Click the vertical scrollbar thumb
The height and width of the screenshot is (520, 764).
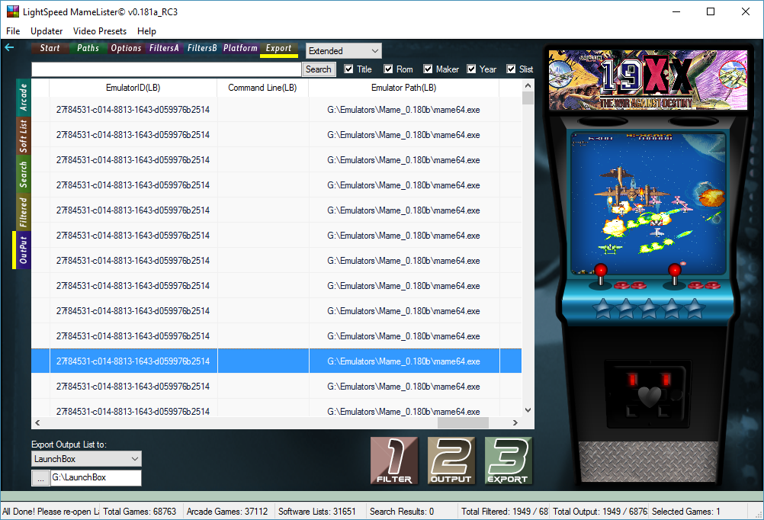pyautogui.click(x=528, y=98)
